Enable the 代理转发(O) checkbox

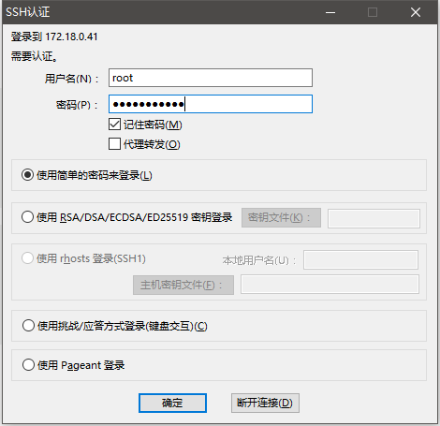point(114,144)
